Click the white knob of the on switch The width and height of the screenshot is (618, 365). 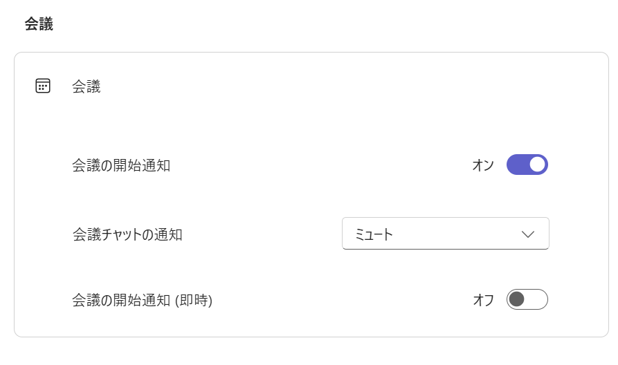pyautogui.click(x=537, y=165)
